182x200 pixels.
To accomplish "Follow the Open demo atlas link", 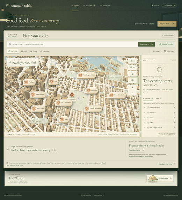I will click(136, 150).
